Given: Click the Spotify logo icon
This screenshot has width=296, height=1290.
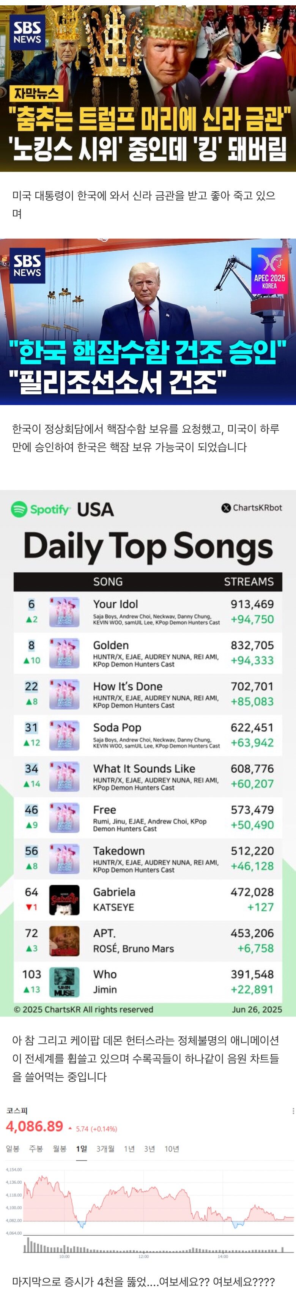Looking at the screenshot, I should [19, 509].
